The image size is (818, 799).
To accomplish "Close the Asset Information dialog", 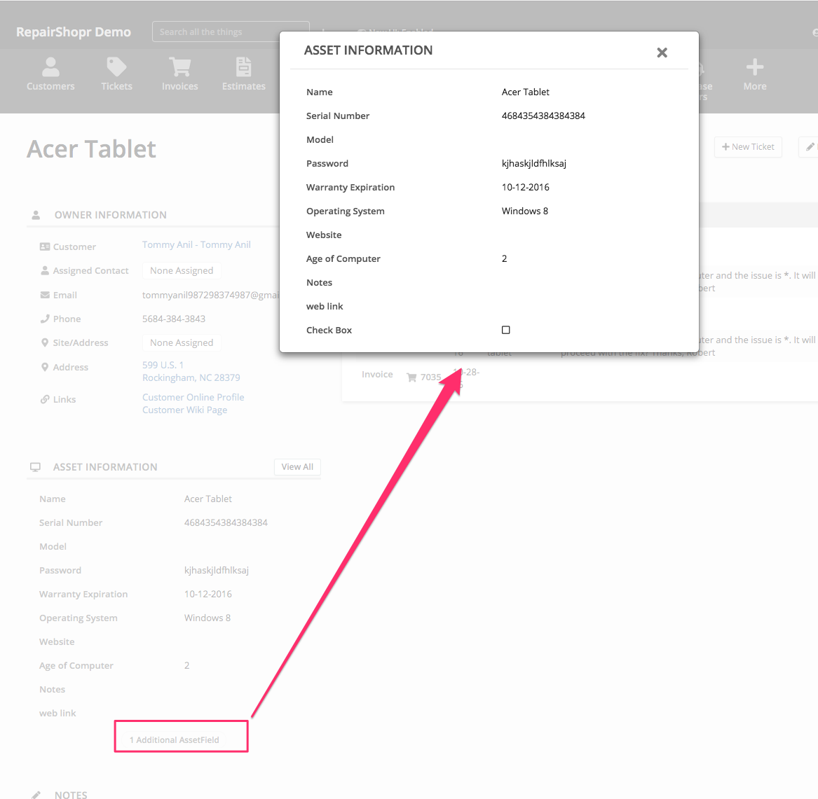I will (662, 53).
